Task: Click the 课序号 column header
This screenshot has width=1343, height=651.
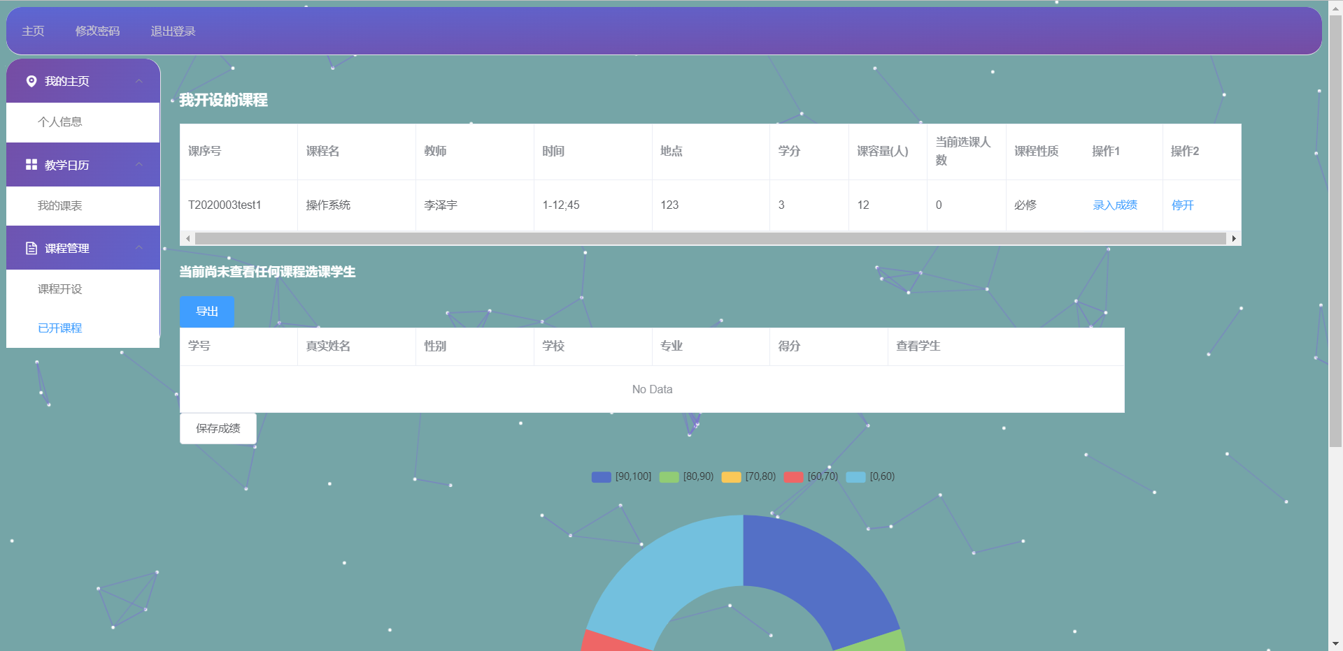Action: coord(239,152)
